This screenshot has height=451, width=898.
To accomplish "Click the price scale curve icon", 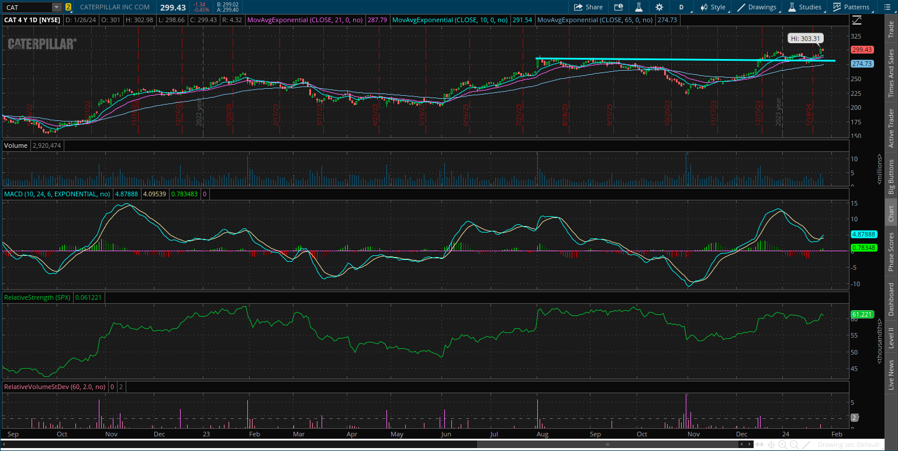I will click(857, 20).
